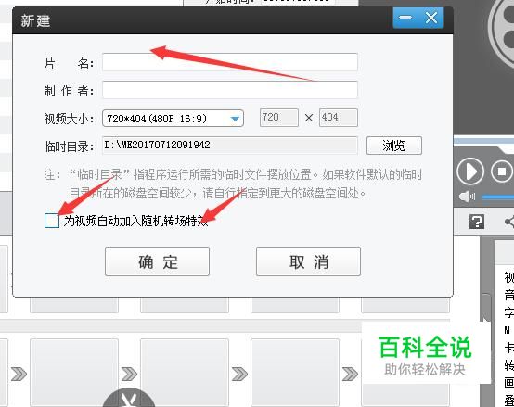Screen dimensions: 514x407
Task: Open the 视频大小 dropdown 720*404
Action: pyautogui.click(x=173, y=118)
